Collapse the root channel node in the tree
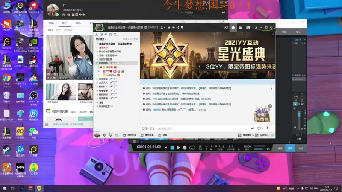This screenshot has height=192, width=342. [97, 44]
